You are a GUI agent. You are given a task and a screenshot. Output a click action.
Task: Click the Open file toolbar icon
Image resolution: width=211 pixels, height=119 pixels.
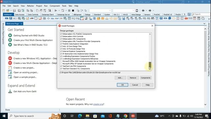tap(8, 11)
